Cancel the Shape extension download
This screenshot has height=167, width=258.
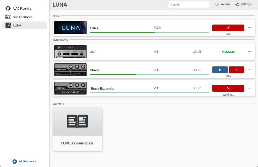coord(236,70)
